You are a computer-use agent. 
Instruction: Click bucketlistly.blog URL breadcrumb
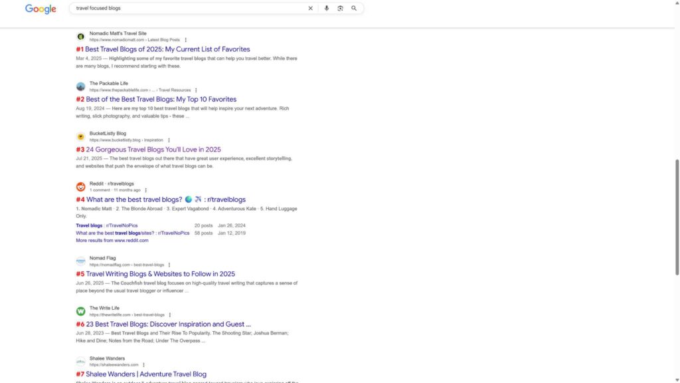[126, 140]
